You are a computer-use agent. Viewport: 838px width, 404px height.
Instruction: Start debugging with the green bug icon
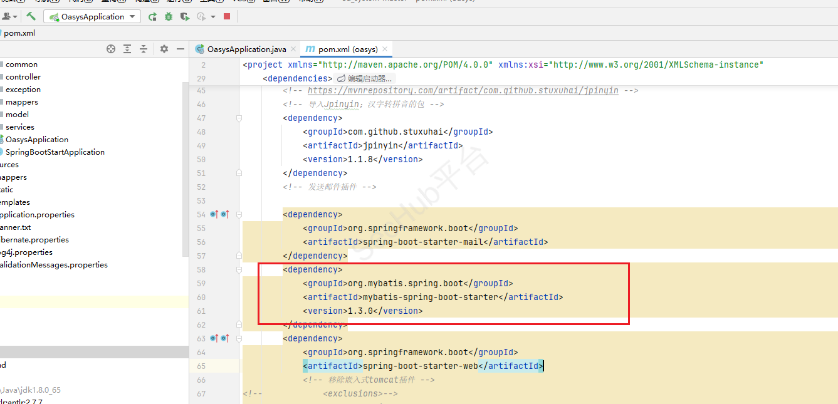coord(169,17)
